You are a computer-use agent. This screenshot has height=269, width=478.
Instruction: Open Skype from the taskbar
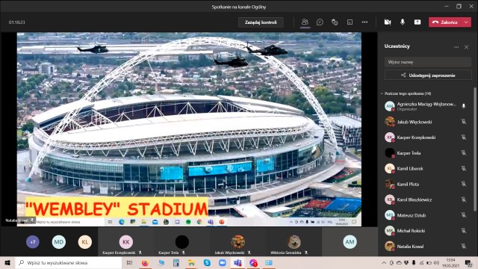(x=207, y=262)
